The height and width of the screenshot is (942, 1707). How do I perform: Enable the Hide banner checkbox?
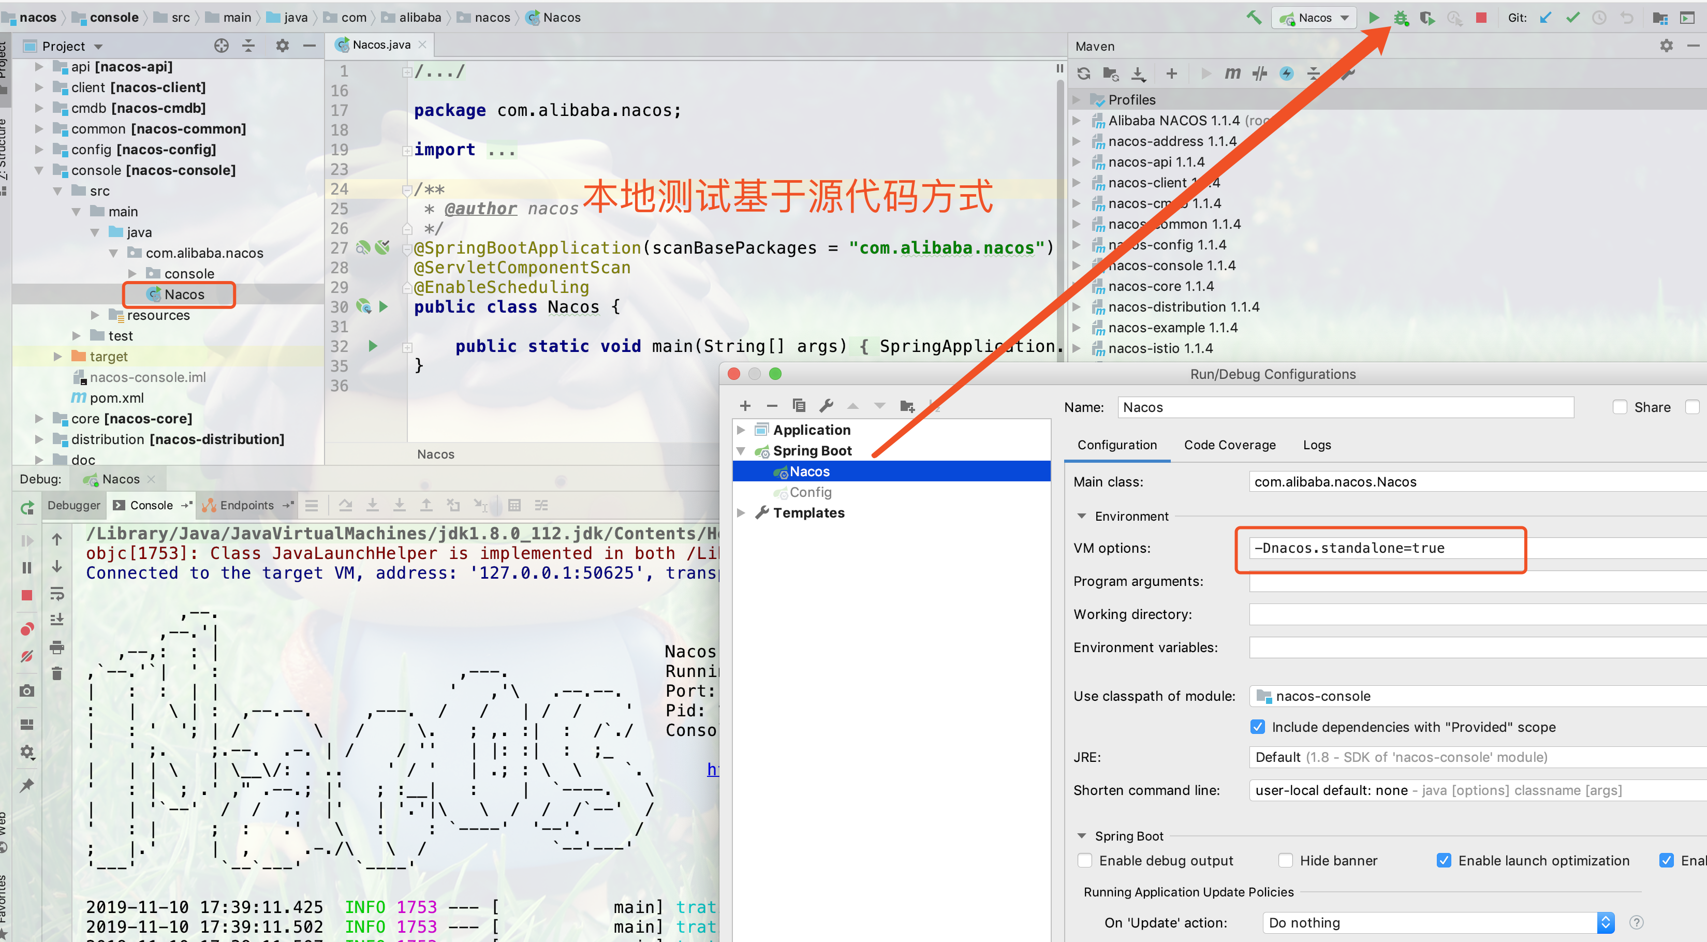[x=1286, y=860]
